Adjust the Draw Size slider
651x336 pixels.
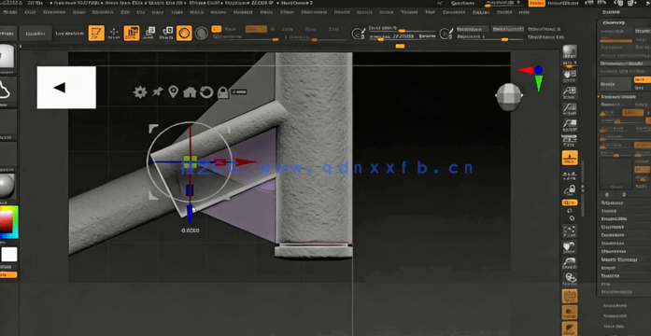click(402, 36)
